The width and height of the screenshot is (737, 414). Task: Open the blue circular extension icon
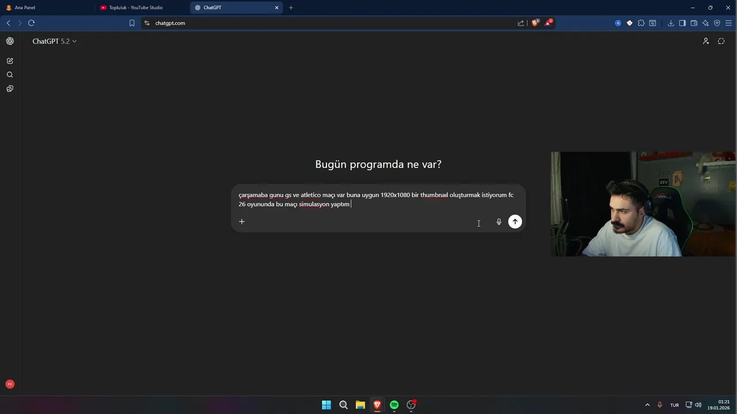tap(618, 23)
